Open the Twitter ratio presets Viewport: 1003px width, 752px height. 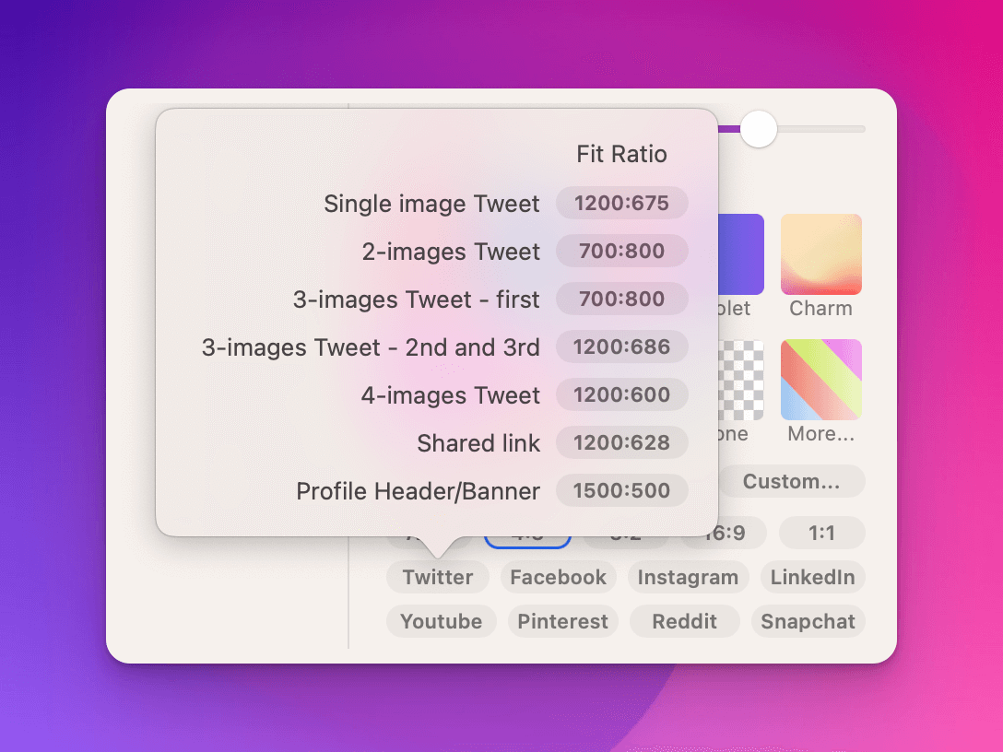(437, 578)
